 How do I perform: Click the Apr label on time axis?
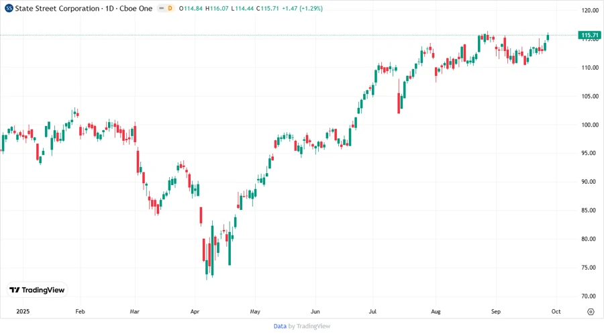tap(195, 311)
